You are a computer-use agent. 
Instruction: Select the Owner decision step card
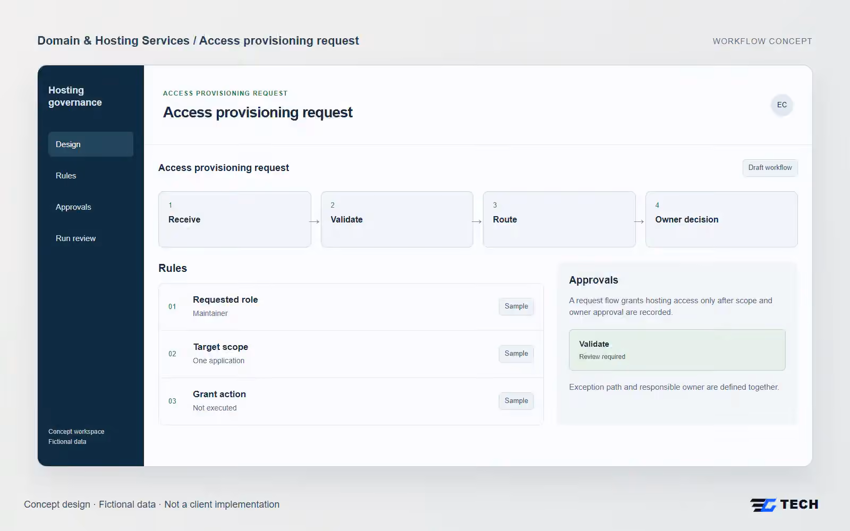[x=721, y=219]
